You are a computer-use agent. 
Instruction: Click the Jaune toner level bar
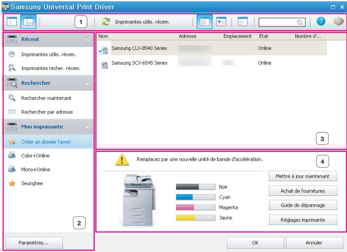[x=195, y=217]
